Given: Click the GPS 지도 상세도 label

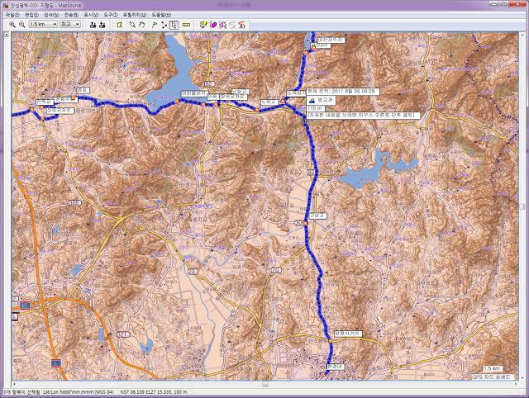Looking at the screenshot, I should [491, 377].
